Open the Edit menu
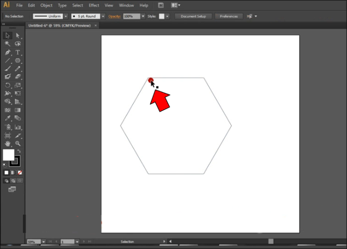Image resolution: width=347 pixels, height=249 pixels. point(31,6)
